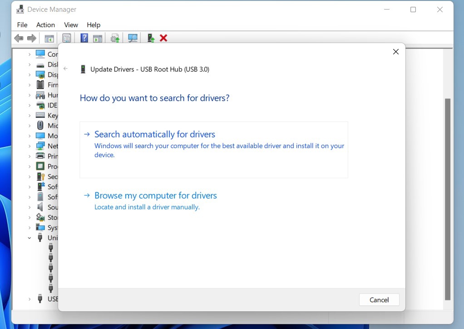Screen dimensions: 464x329
Task: Expand the 'Sou' category chevron
Action: [x=30, y=207]
